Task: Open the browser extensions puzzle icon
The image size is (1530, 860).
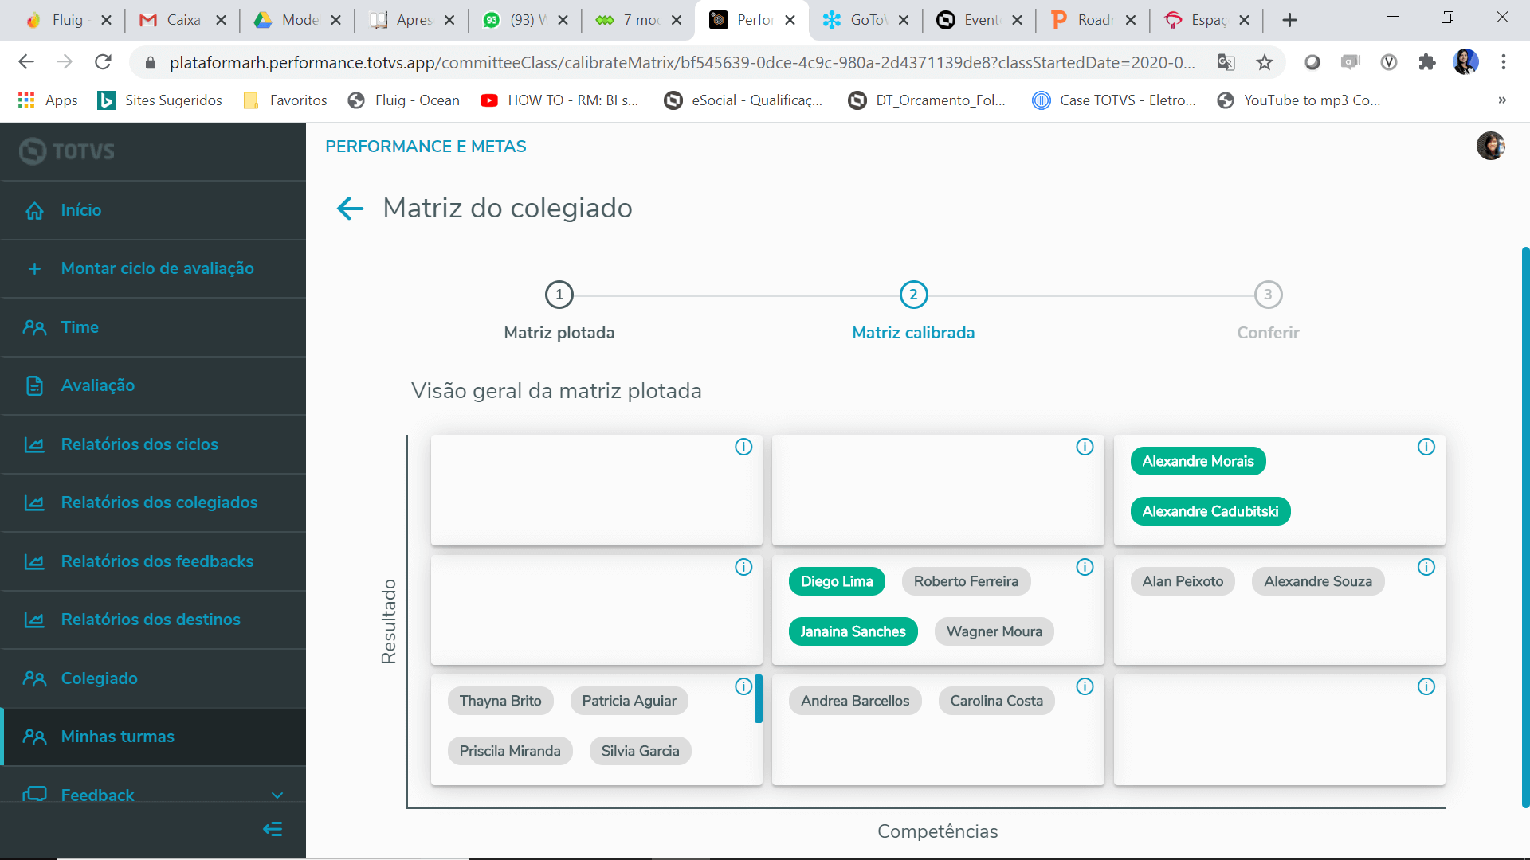Action: (x=1427, y=62)
